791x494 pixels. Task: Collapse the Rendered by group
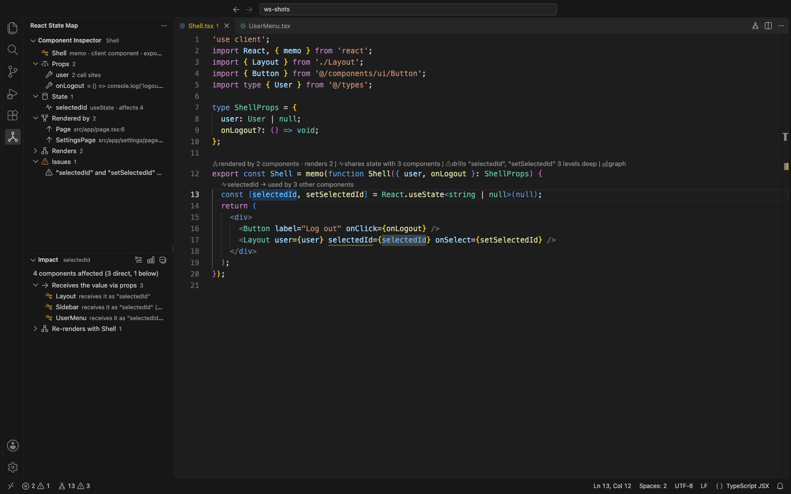[36, 119]
